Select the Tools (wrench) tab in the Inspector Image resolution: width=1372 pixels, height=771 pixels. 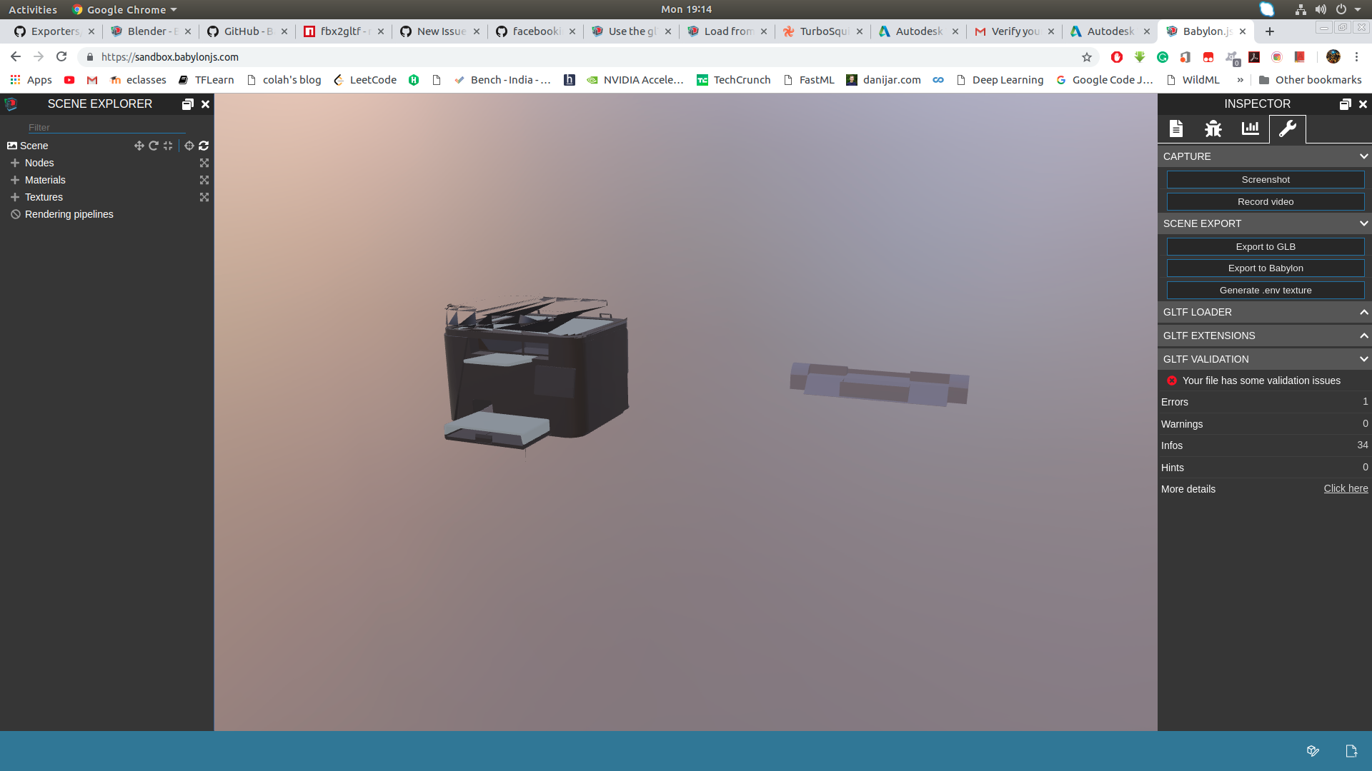(x=1287, y=128)
